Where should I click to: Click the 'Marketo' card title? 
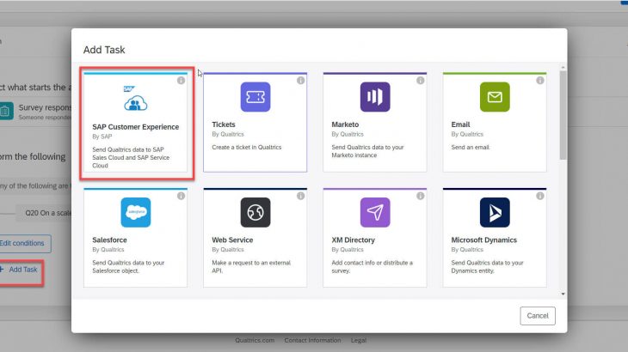point(345,124)
